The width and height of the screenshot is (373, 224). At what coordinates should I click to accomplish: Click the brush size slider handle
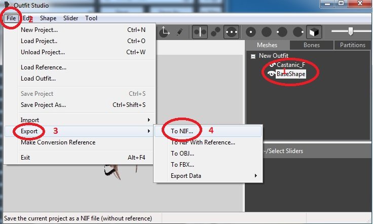(350, 31)
